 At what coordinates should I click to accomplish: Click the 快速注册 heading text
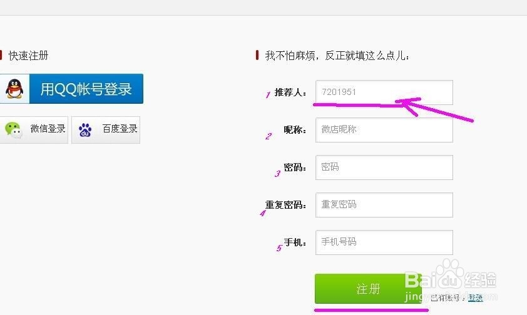pos(29,56)
